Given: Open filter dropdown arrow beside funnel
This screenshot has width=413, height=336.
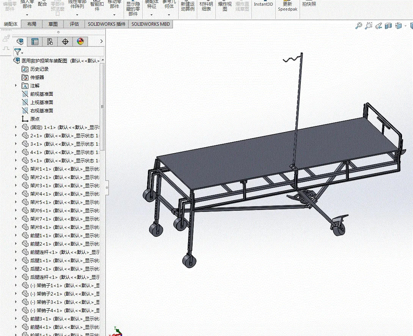Looking at the screenshot, I should (22, 53).
